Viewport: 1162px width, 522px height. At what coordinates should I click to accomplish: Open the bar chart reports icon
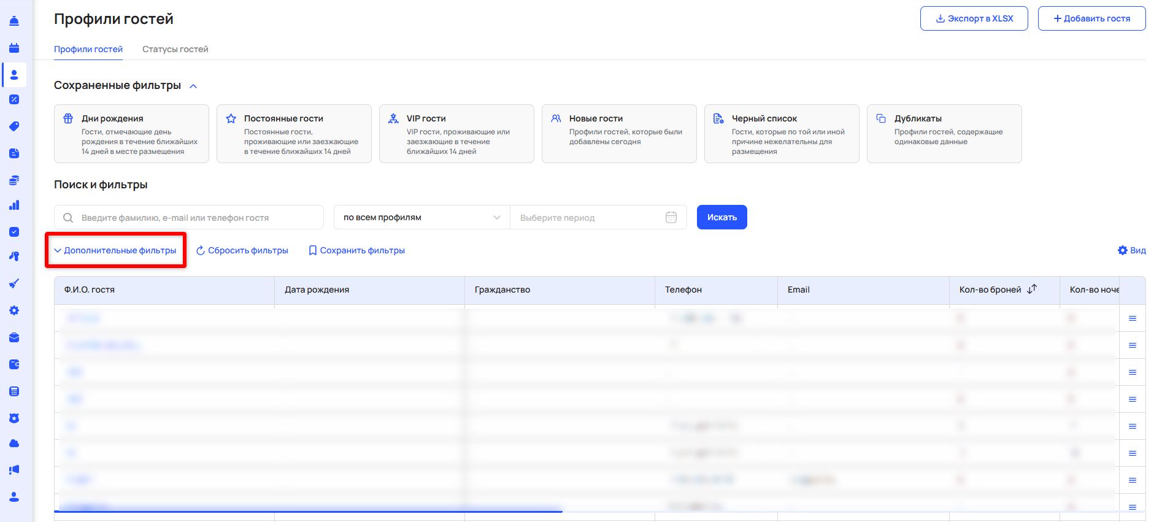tap(14, 205)
